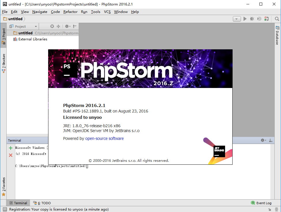Viewport: 281px width, 212px height.
Task: Click the JetBrains logo in About dialog
Action: coord(219,151)
